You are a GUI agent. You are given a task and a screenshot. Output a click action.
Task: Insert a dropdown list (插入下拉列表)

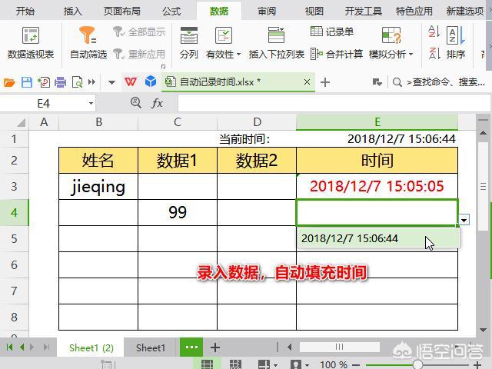point(277,43)
